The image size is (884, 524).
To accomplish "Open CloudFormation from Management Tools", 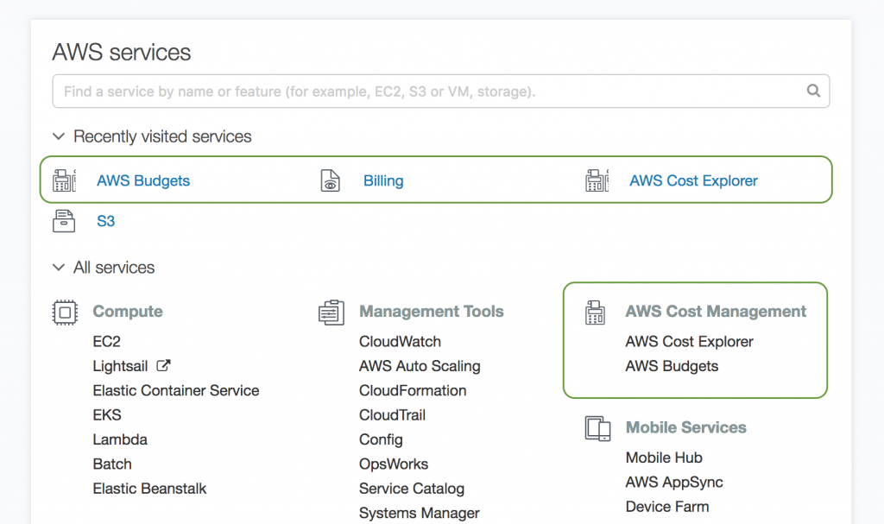I will point(413,390).
